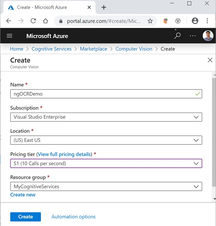Open the browser home page icon

[x=46, y=21]
